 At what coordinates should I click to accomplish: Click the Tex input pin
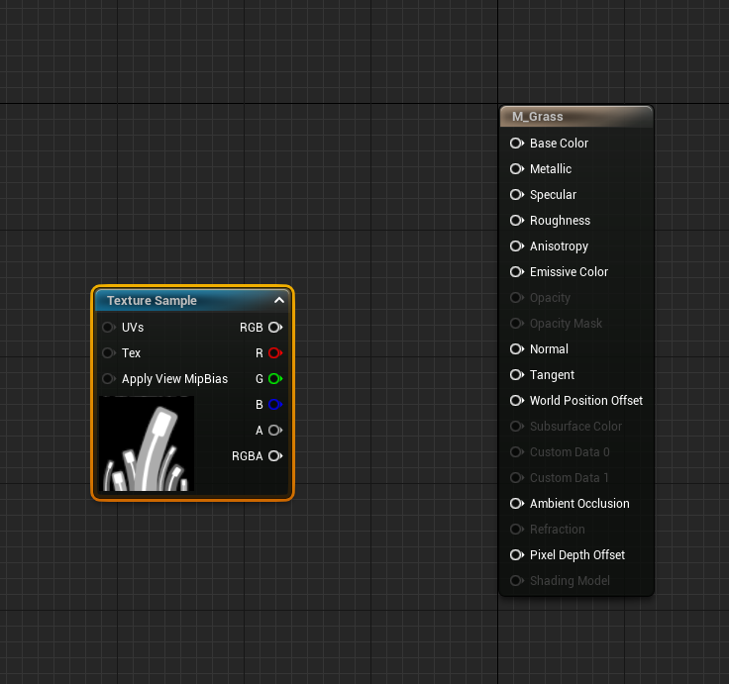coord(109,353)
